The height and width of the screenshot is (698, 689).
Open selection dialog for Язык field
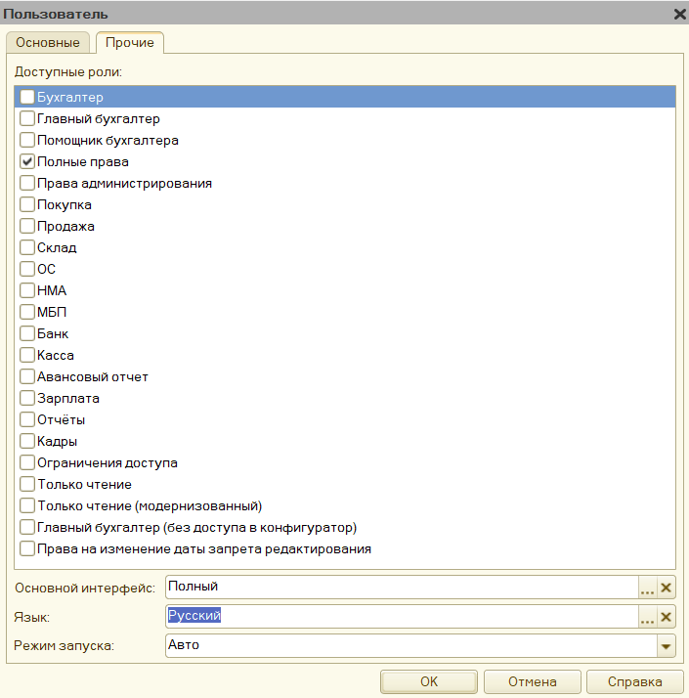coord(647,618)
